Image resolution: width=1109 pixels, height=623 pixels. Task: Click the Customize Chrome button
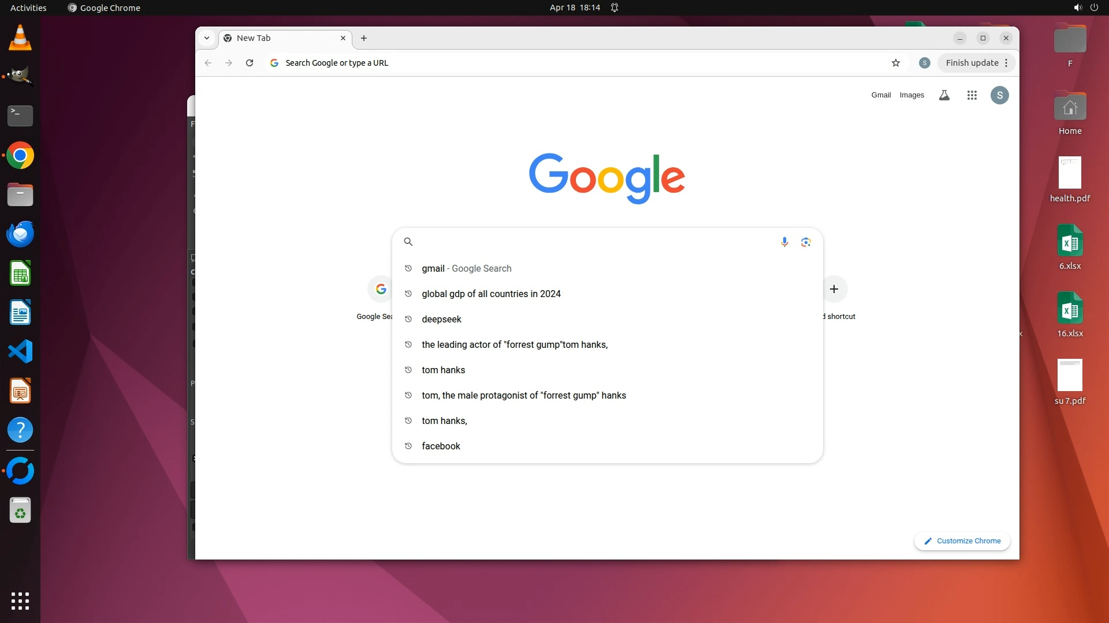click(x=962, y=541)
